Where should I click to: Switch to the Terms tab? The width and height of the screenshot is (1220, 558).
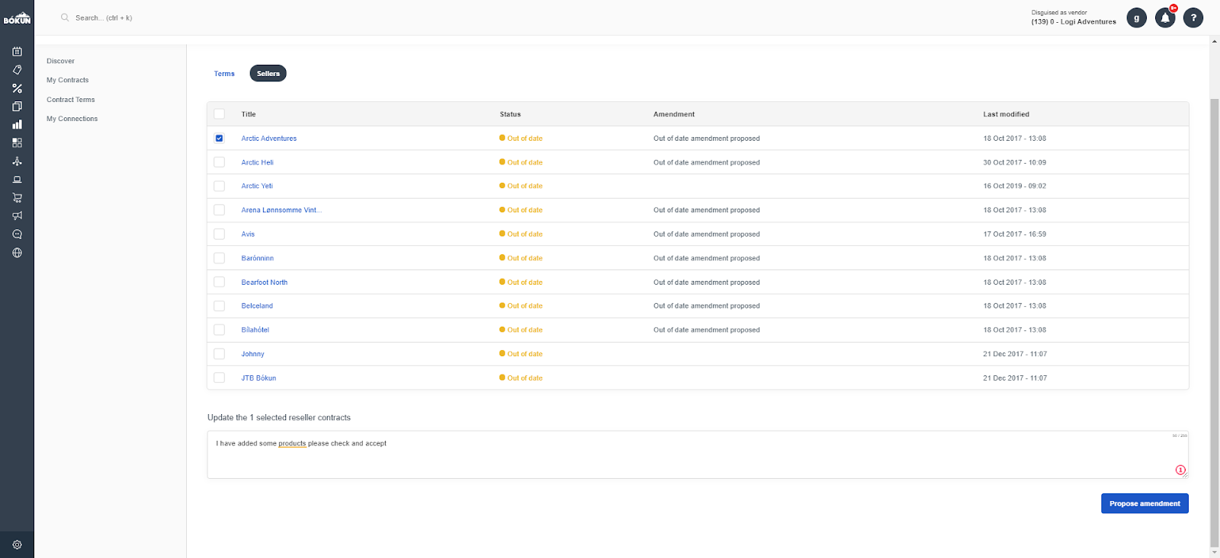(224, 74)
